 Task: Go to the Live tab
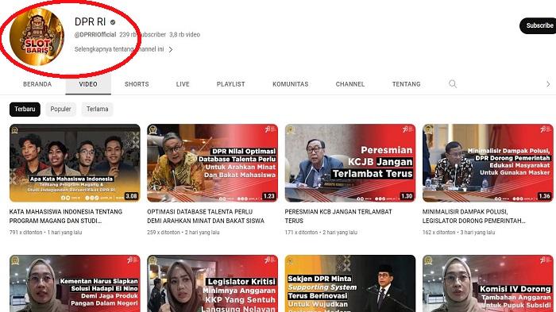183,84
